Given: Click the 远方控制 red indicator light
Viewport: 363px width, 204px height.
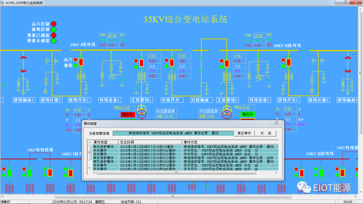Looking at the screenshot, I should 54,24.
